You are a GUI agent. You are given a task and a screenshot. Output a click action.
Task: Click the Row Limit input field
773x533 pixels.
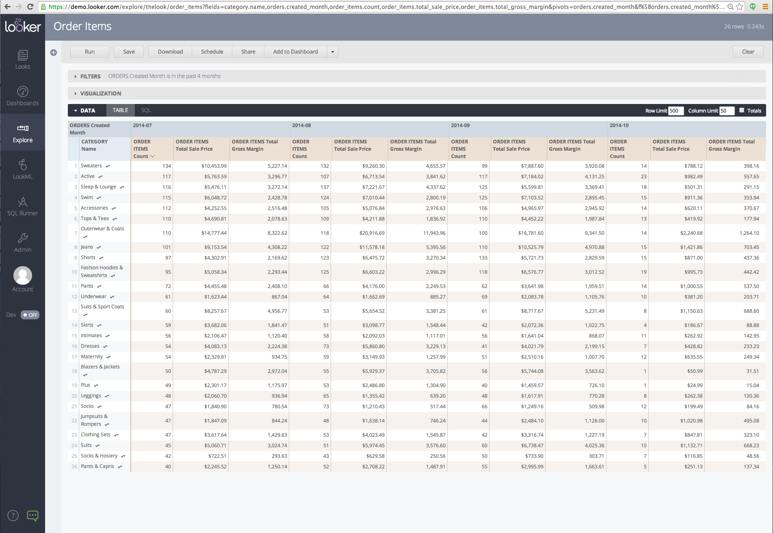point(676,110)
